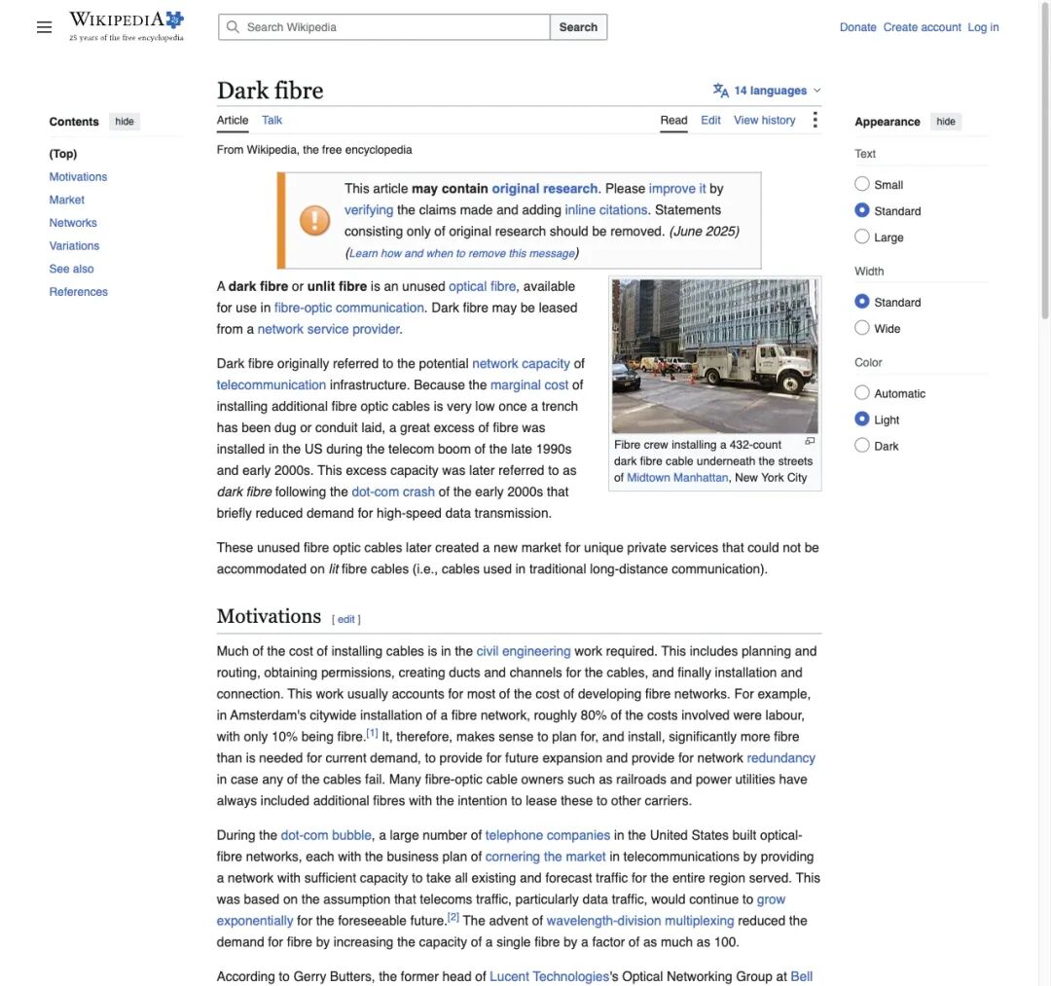Open the Midtown Manhattan link
The width and height of the screenshot is (1051, 986).
point(677,477)
